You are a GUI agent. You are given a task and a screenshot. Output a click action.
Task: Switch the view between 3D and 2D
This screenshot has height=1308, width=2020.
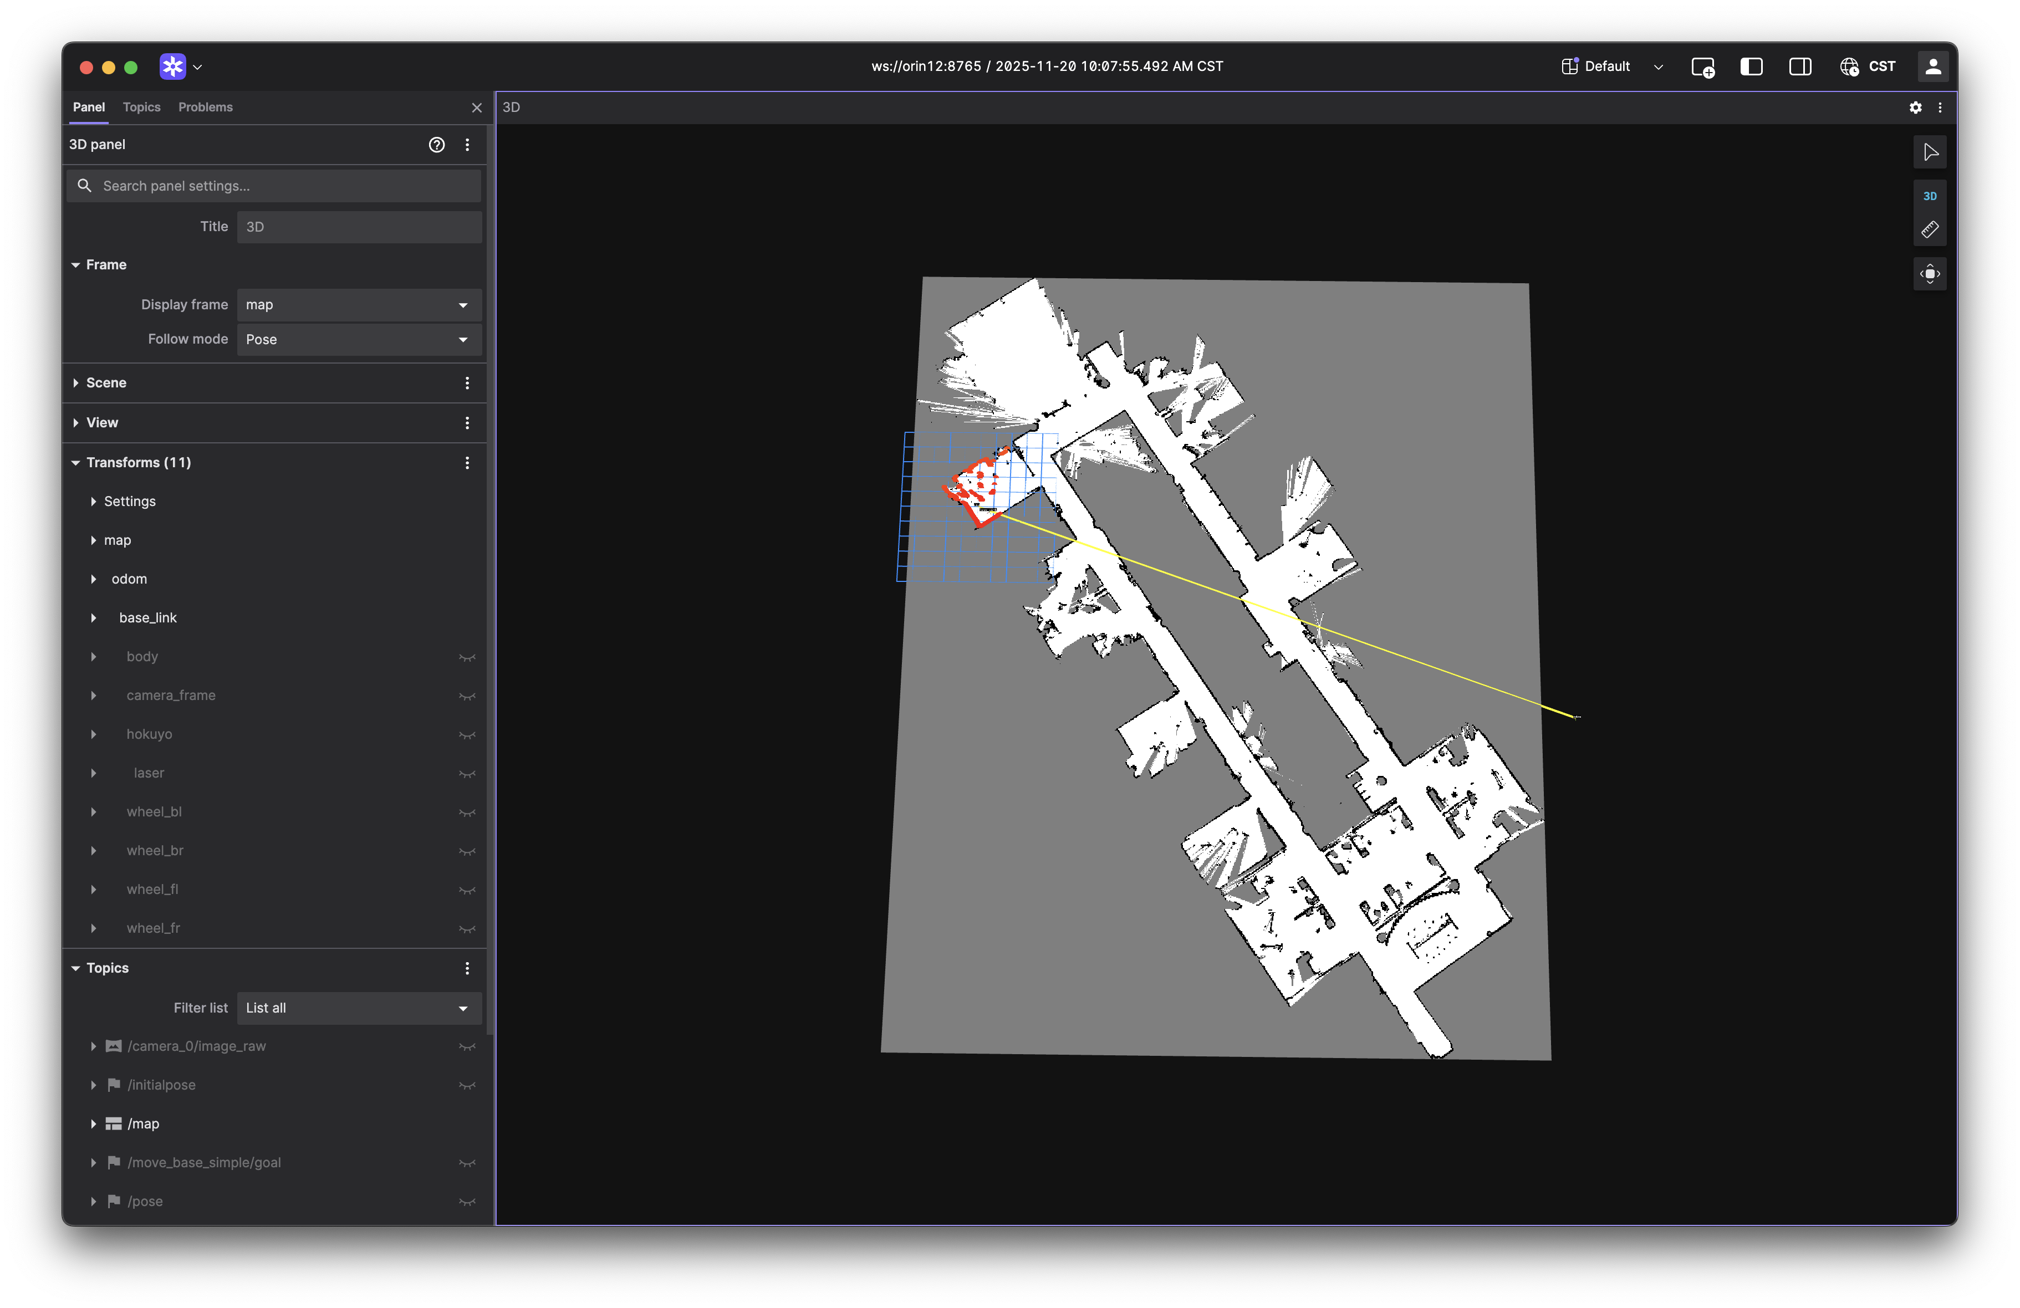1930,195
